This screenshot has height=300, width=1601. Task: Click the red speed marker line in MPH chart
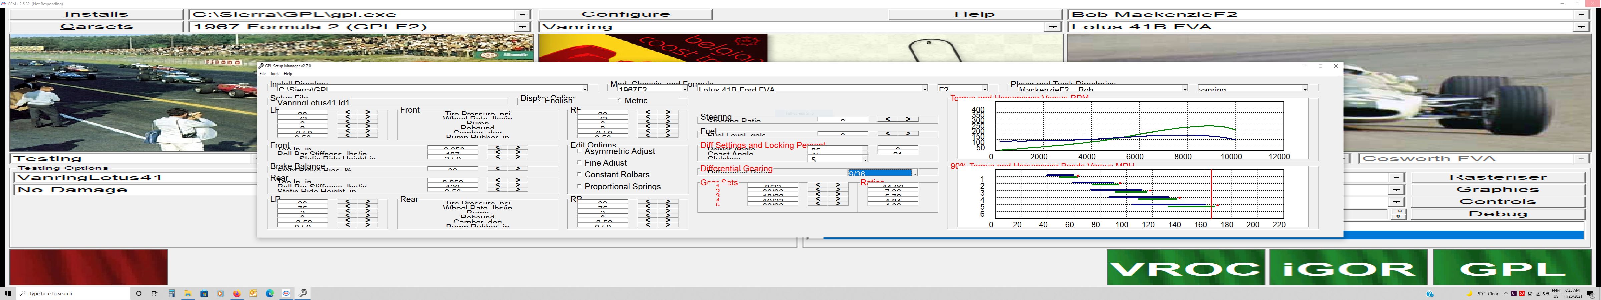(1211, 194)
